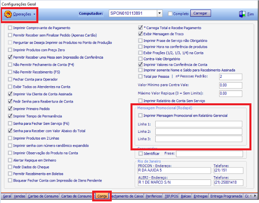Click the PROCON Endereço field
Image resolution: width=259 pixels, height=203 pixels.
coord(174,170)
